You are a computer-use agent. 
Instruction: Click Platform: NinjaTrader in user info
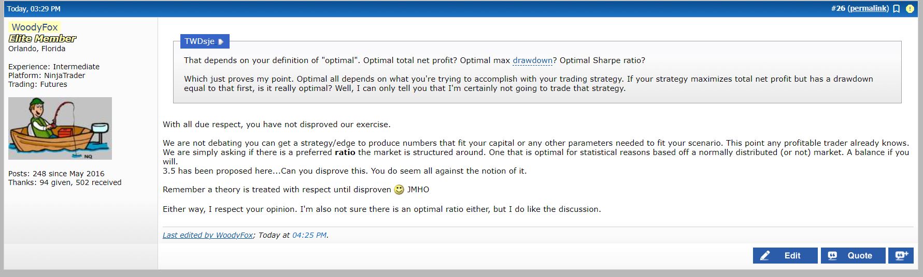47,75
